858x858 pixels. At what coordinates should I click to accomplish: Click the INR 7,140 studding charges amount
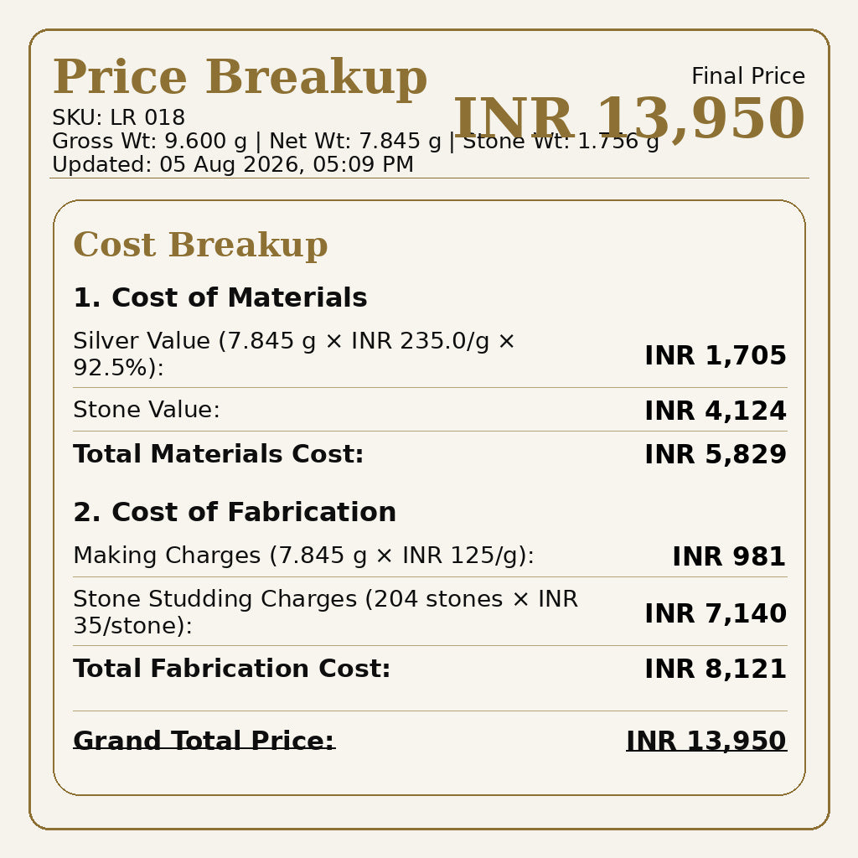(x=716, y=613)
